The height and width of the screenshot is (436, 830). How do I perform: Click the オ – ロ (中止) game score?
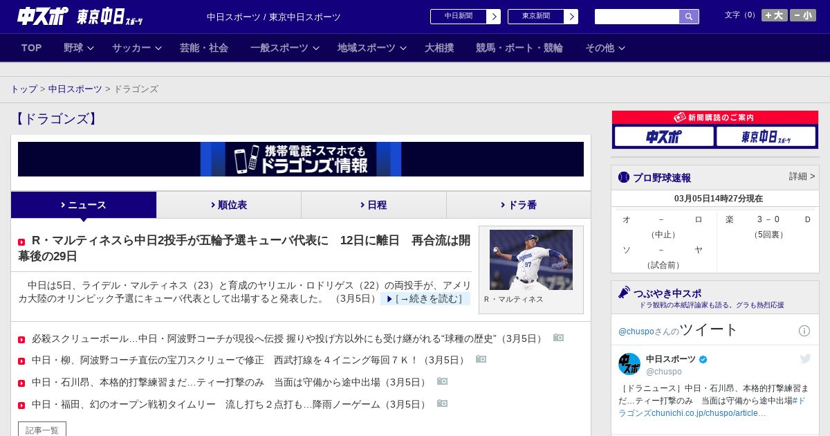[663, 227]
